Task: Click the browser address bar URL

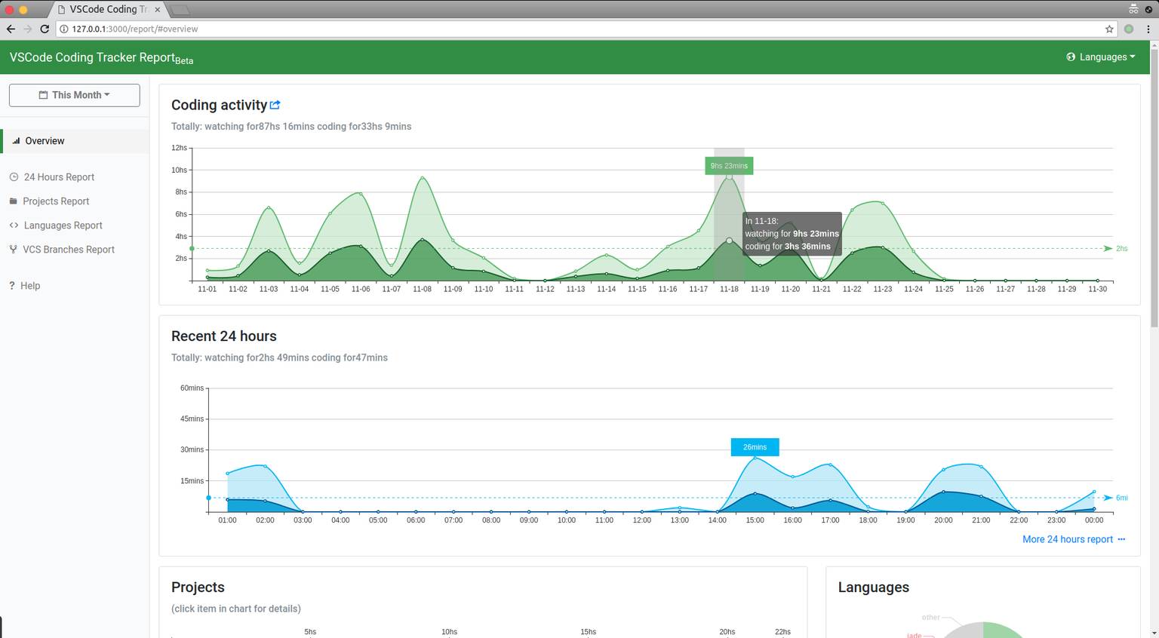Action: [x=135, y=29]
